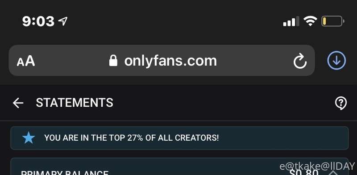The image size is (357, 175).
Task: Tap the 9:03 clock in status bar
Action: click(38, 21)
